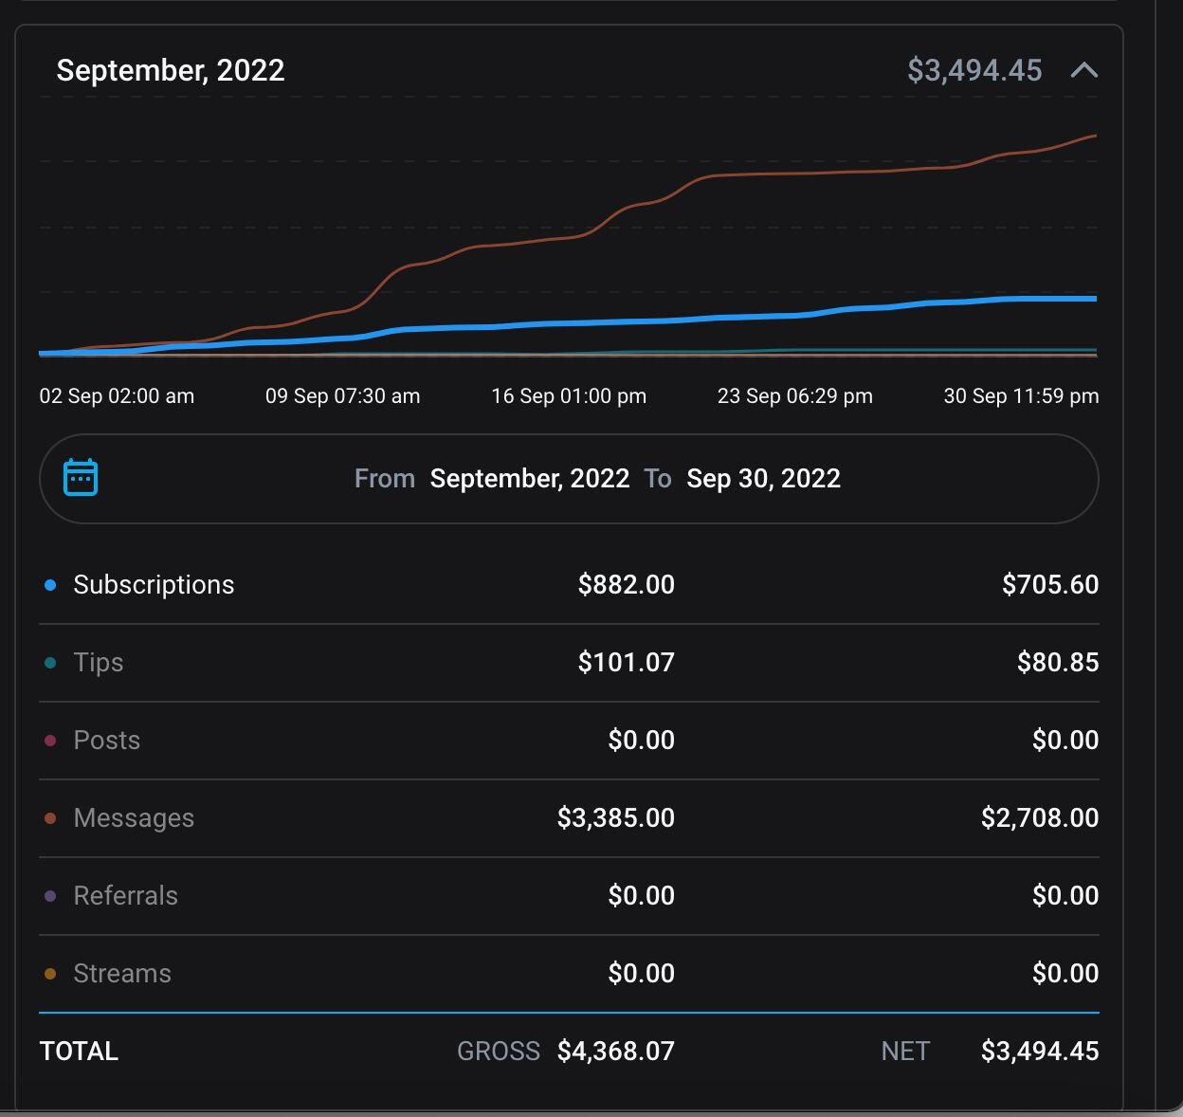The image size is (1183, 1117).
Task: Select the blue Subscriptions color dot
Action: click(50, 585)
